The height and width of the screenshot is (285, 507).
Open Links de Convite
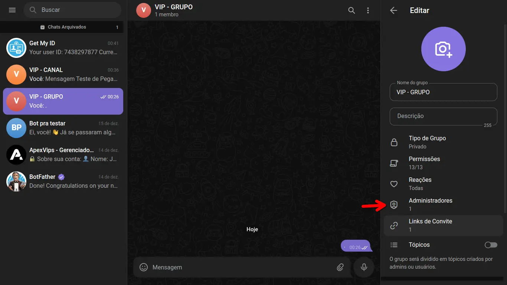pyautogui.click(x=443, y=225)
